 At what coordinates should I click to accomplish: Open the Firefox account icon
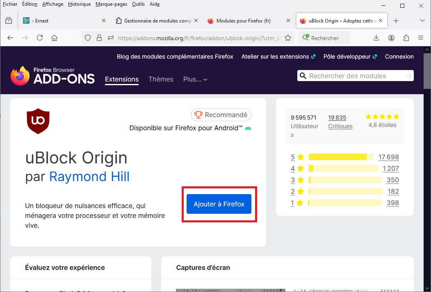click(x=391, y=38)
